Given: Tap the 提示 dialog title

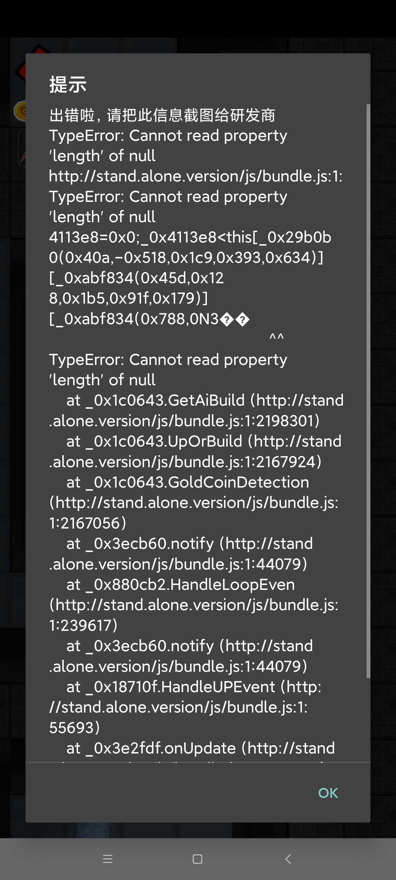Looking at the screenshot, I should coord(68,84).
